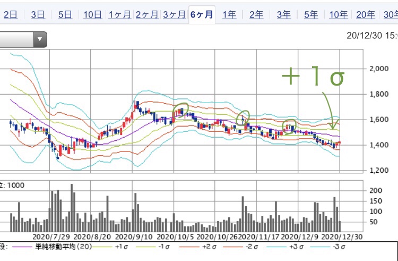Click the large green +1σ handwritten annotation
The image size is (398, 261).
(313, 78)
